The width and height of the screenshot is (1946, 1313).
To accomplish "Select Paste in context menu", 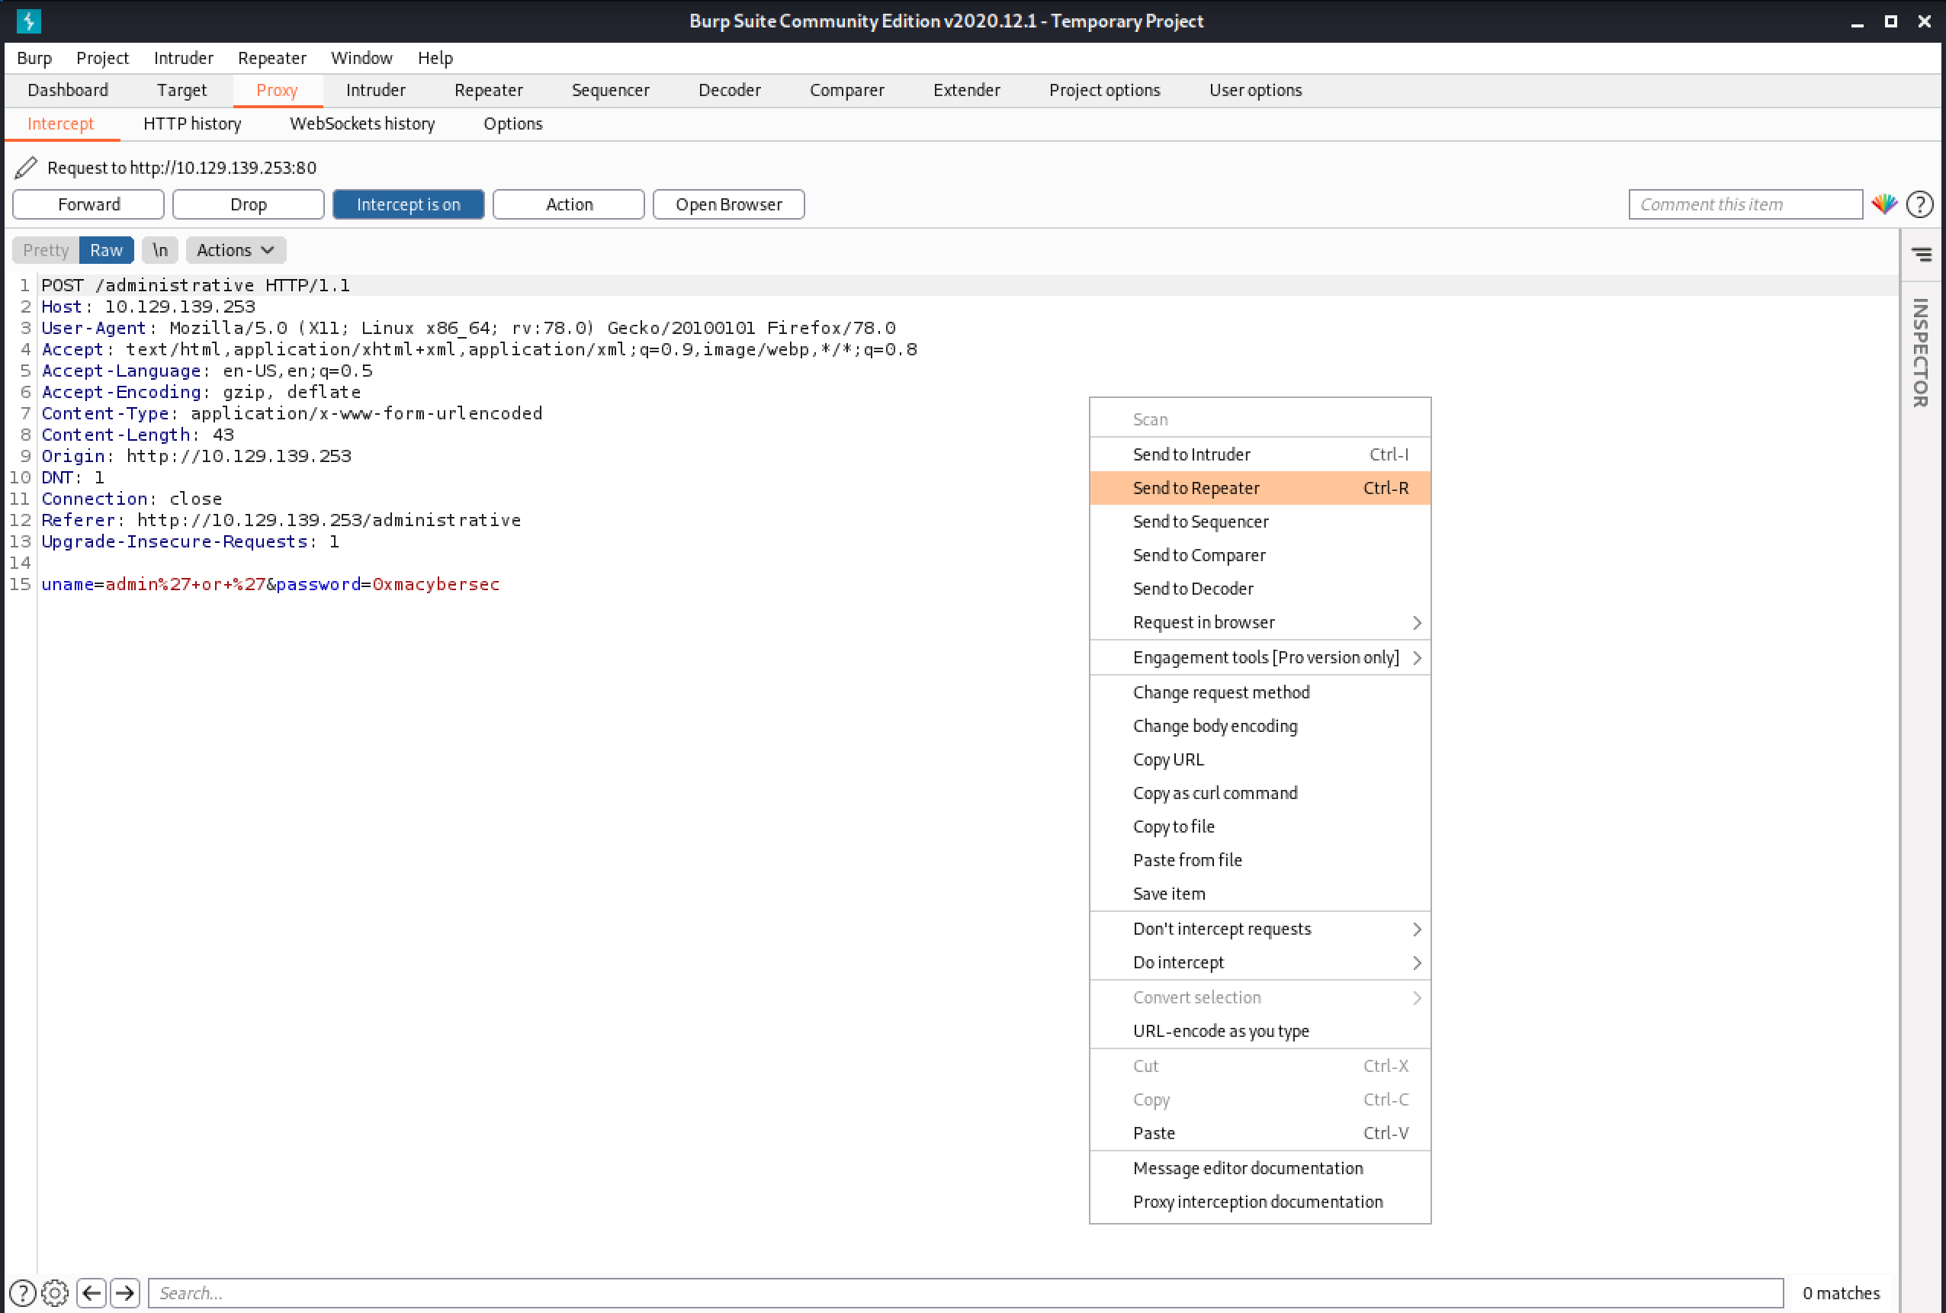I will (x=1260, y=1133).
